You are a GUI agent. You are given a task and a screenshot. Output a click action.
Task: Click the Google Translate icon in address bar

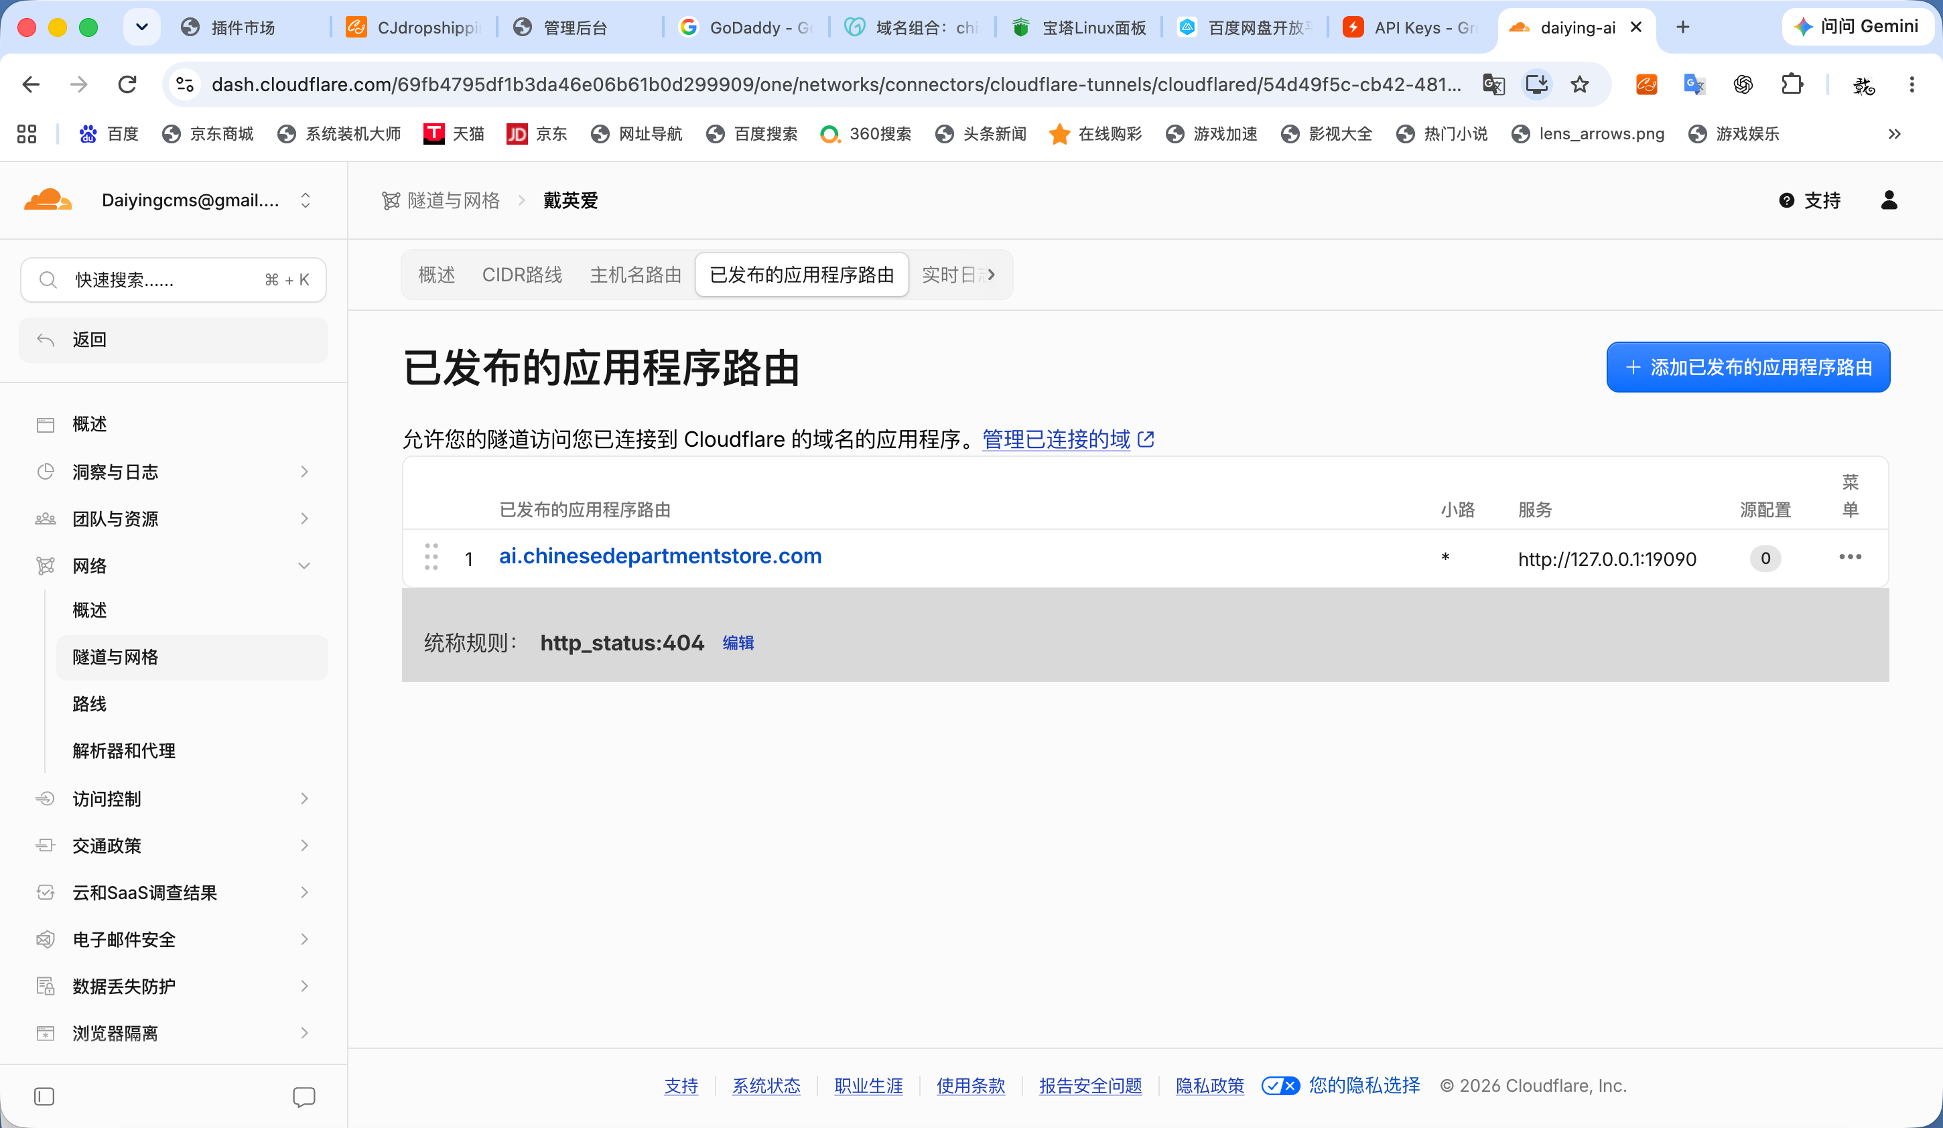[x=1493, y=84]
